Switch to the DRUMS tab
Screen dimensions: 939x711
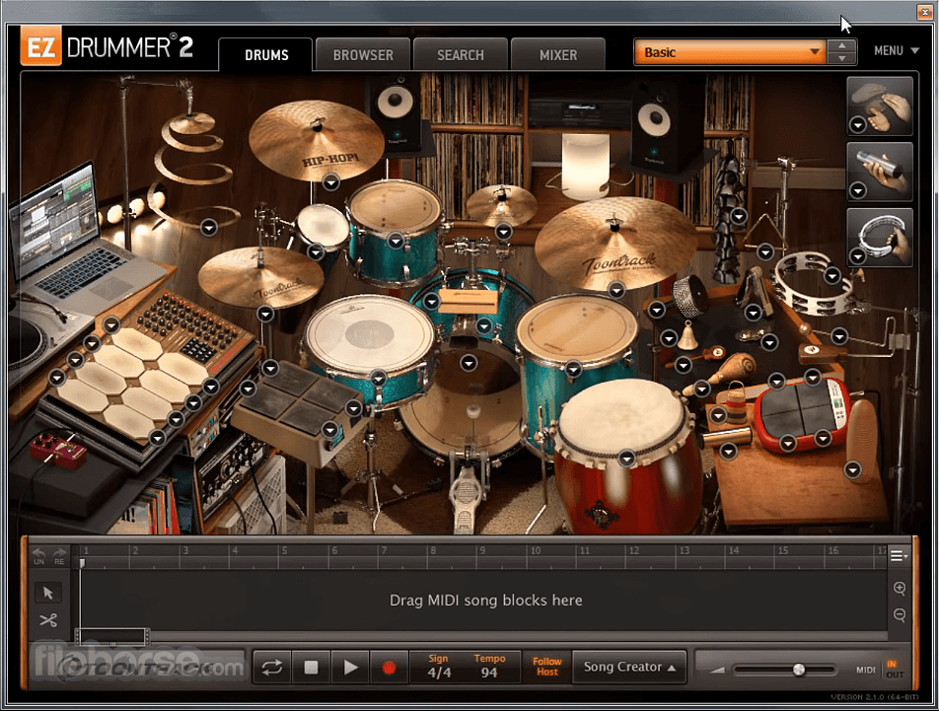266,55
